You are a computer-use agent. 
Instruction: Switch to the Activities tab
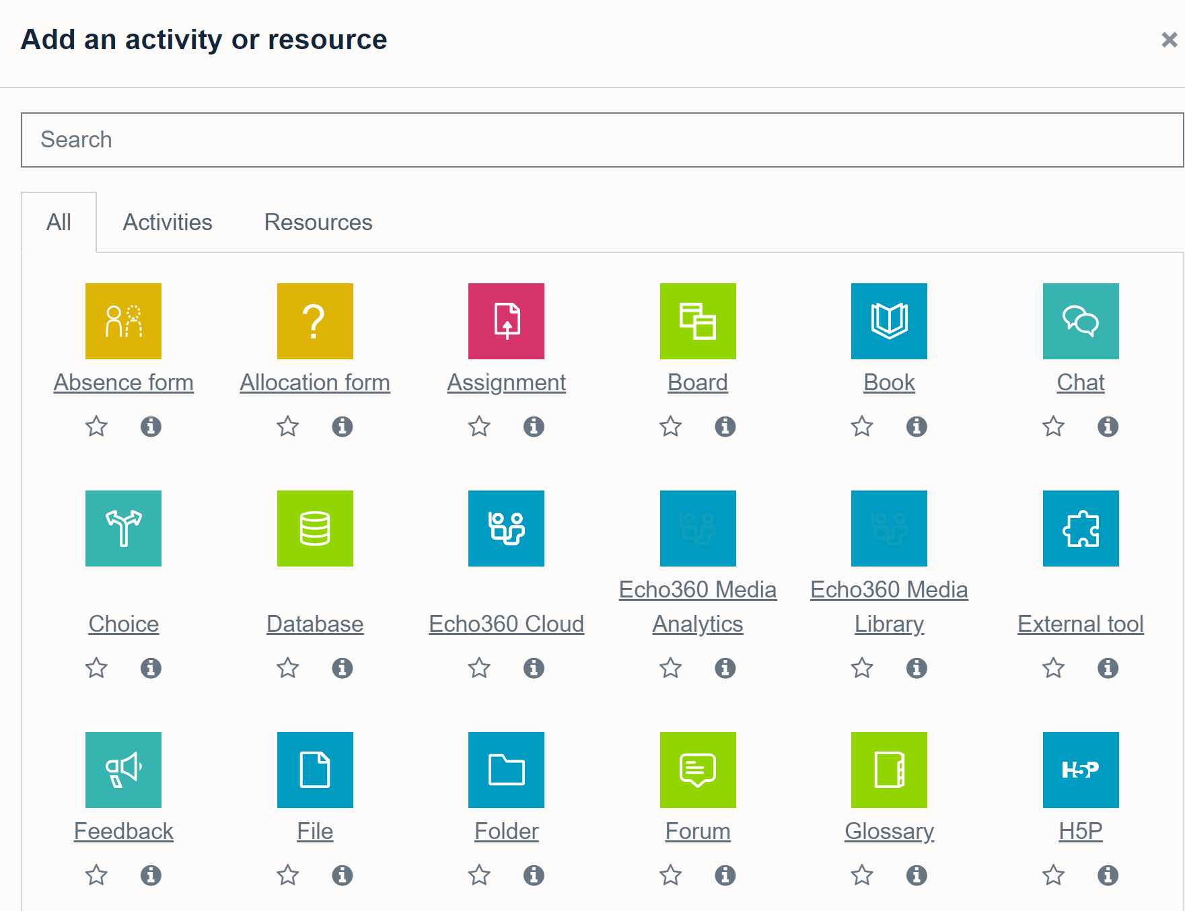[168, 222]
